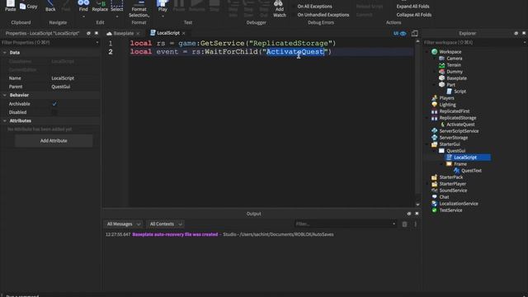Click the Name property value LocalScript

[x=63, y=78]
